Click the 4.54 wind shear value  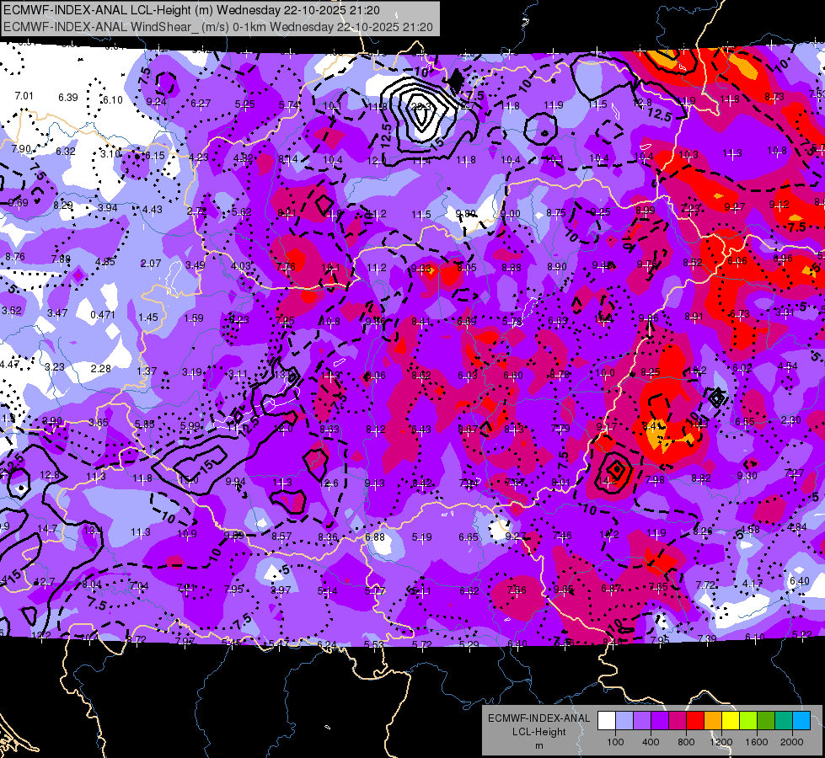coord(788,366)
